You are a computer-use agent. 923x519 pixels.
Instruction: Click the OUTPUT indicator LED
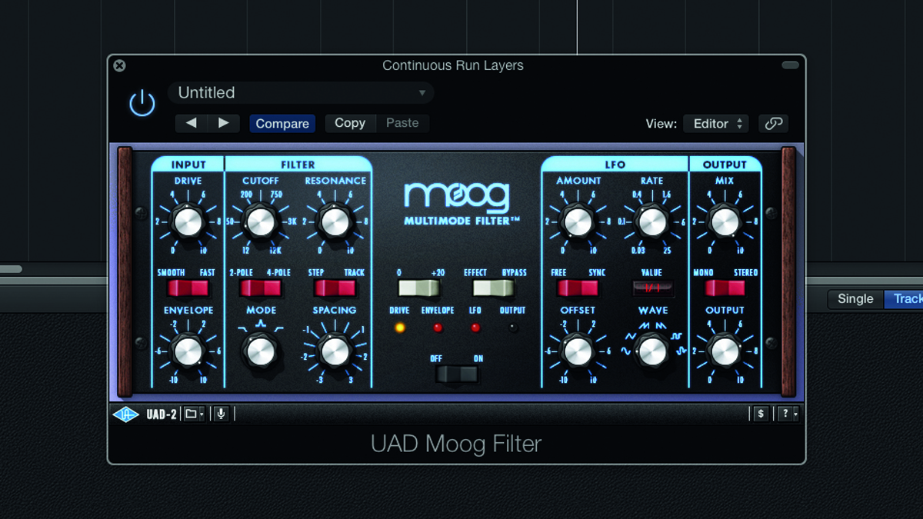[512, 328]
